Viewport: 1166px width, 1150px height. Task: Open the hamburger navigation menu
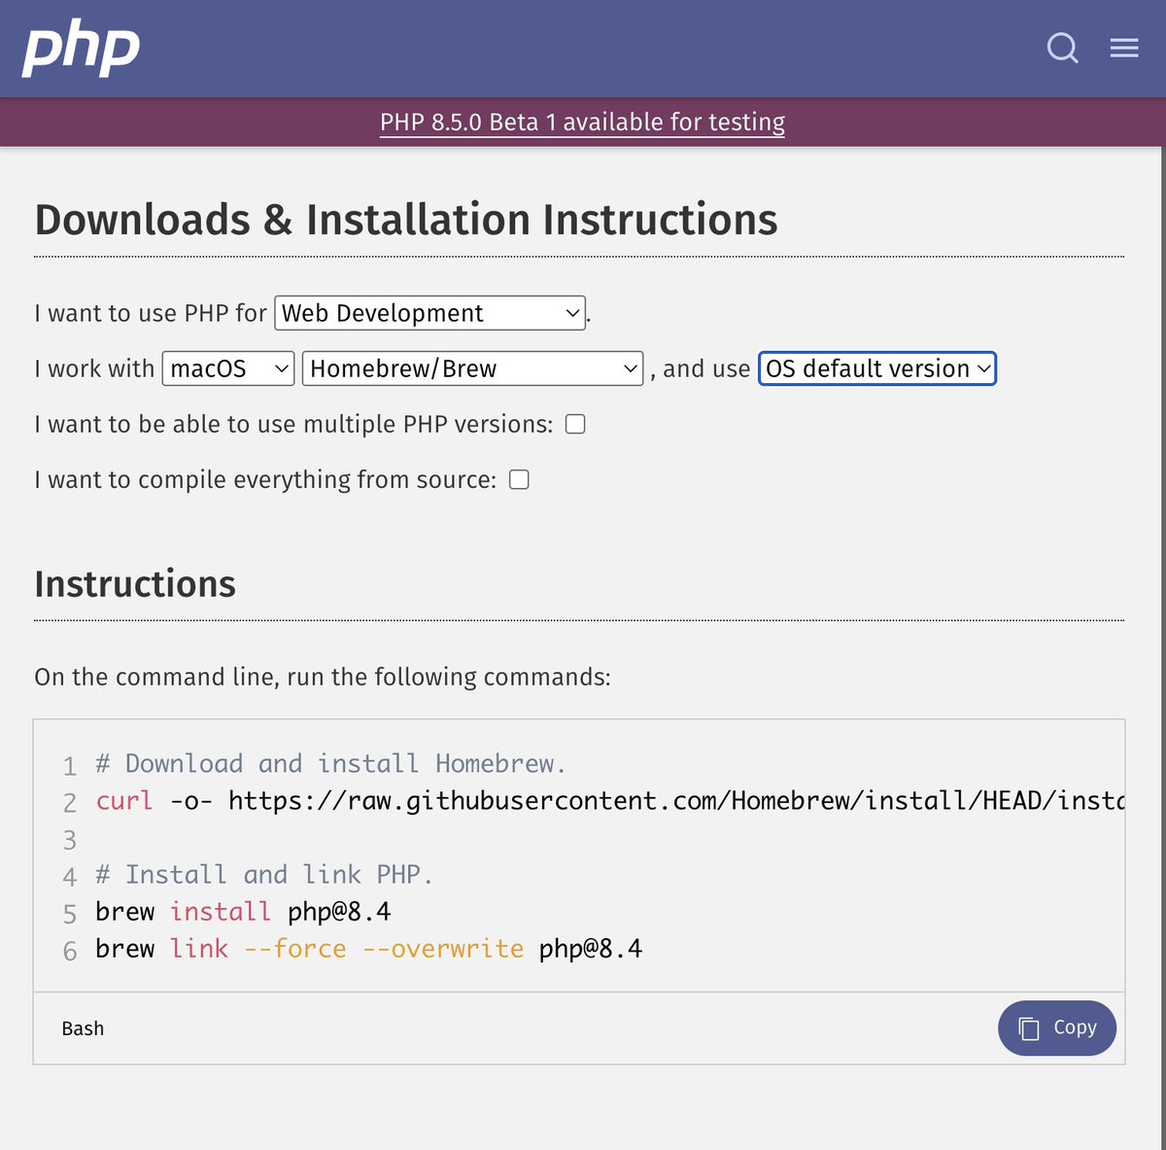[x=1124, y=48]
